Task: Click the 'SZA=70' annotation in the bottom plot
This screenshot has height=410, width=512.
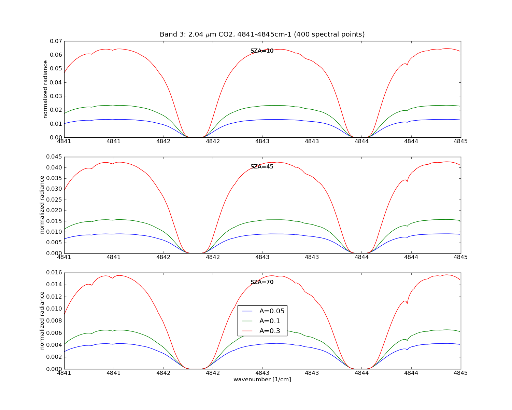Action: pos(262,282)
